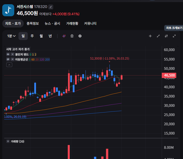183x159 pixels.
Task: Click the 거래량 (20) label
Action: pos(17,141)
